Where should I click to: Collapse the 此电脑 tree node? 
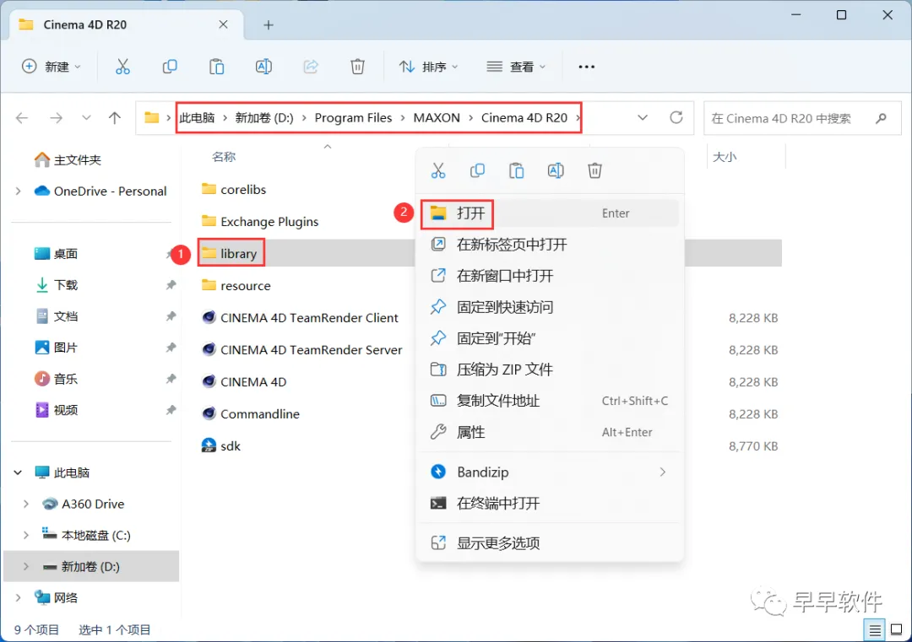pos(18,472)
